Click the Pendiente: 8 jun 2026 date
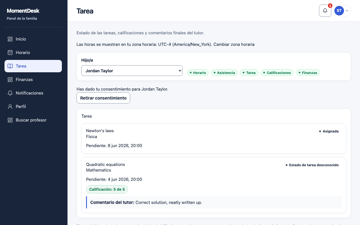 coord(114,146)
